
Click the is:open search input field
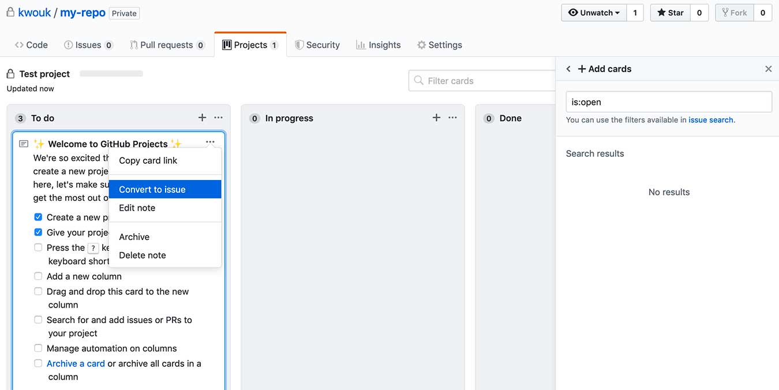(x=669, y=102)
